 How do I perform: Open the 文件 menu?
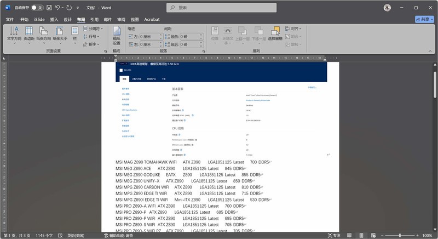[x=10, y=20]
